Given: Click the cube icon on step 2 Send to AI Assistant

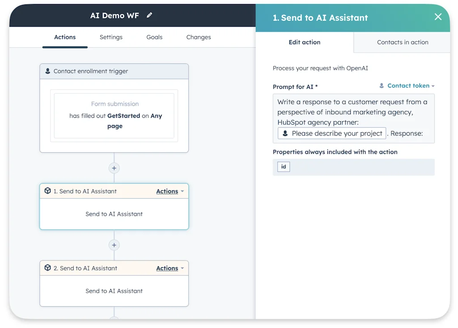Looking at the screenshot, I should (x=48, y=268).
